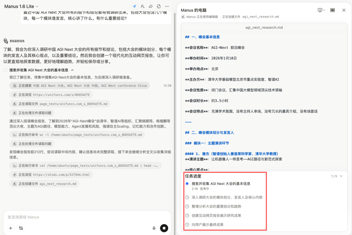Open the three-dot more options menu
Screen dimensions: 352x235
[167, 6]
